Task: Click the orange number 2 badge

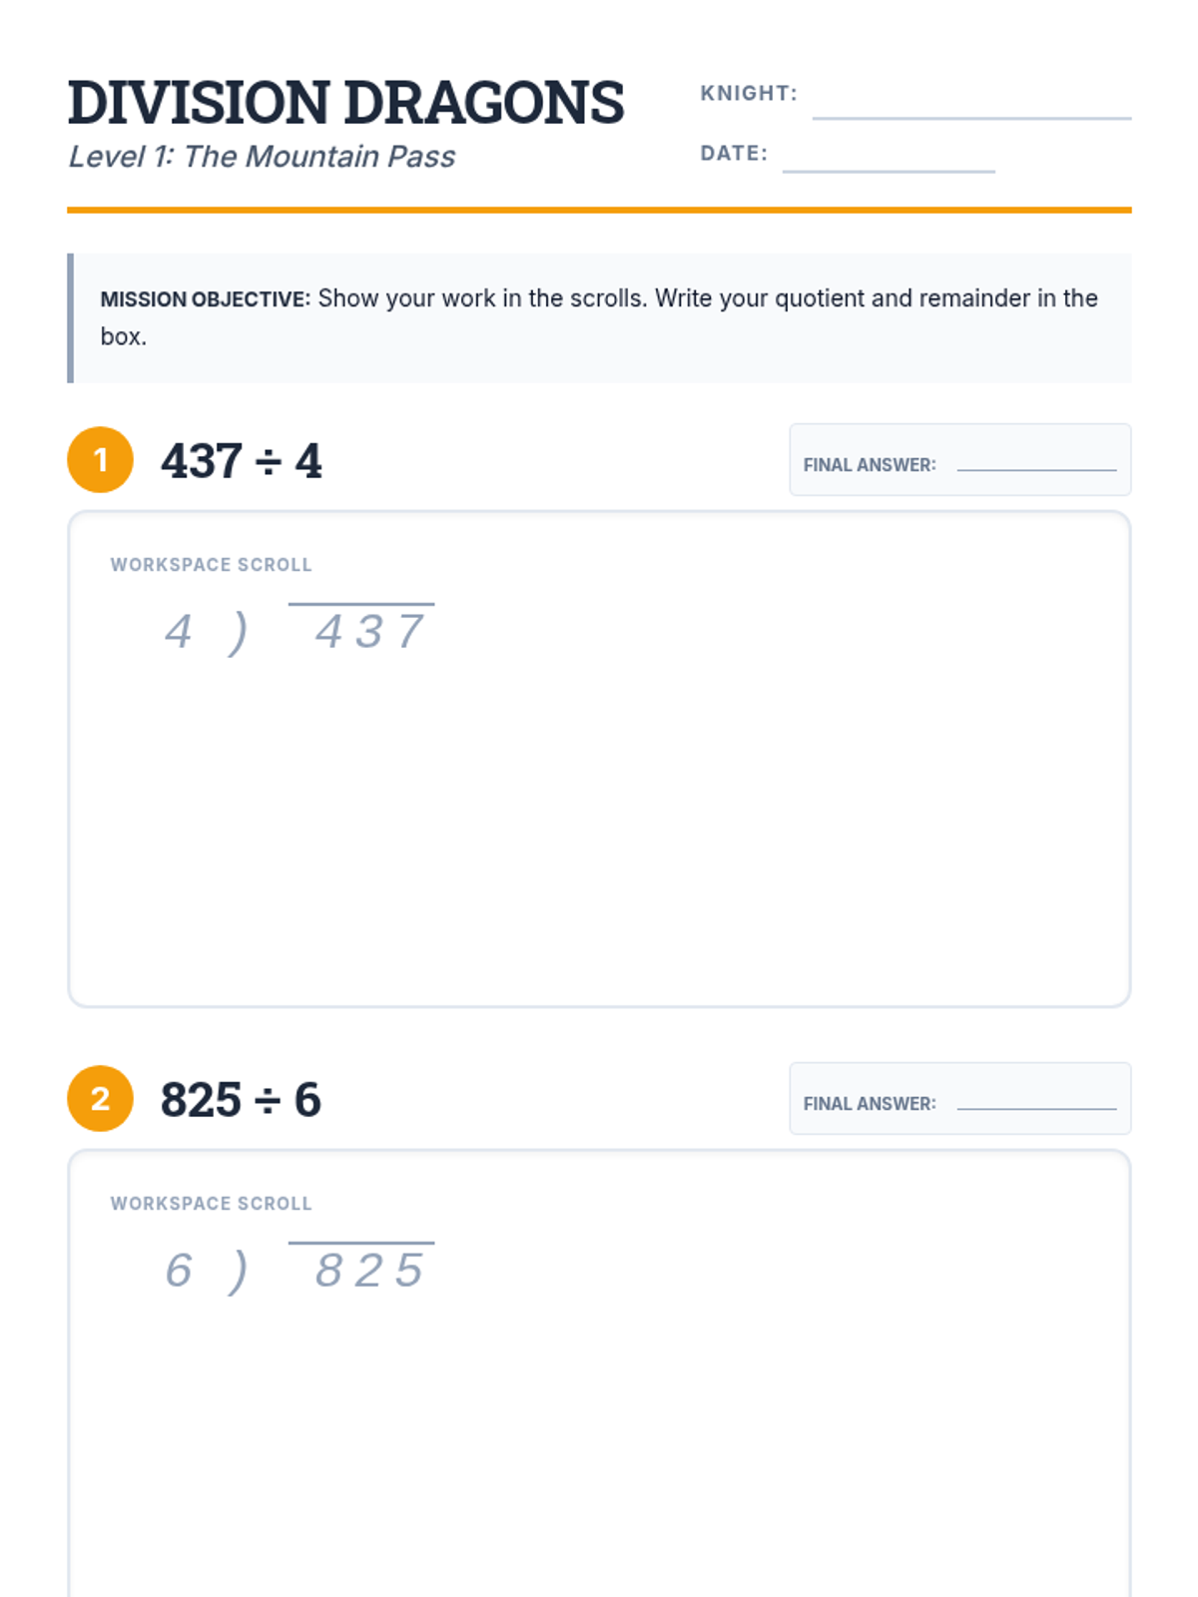Action: click(100, 1099)
